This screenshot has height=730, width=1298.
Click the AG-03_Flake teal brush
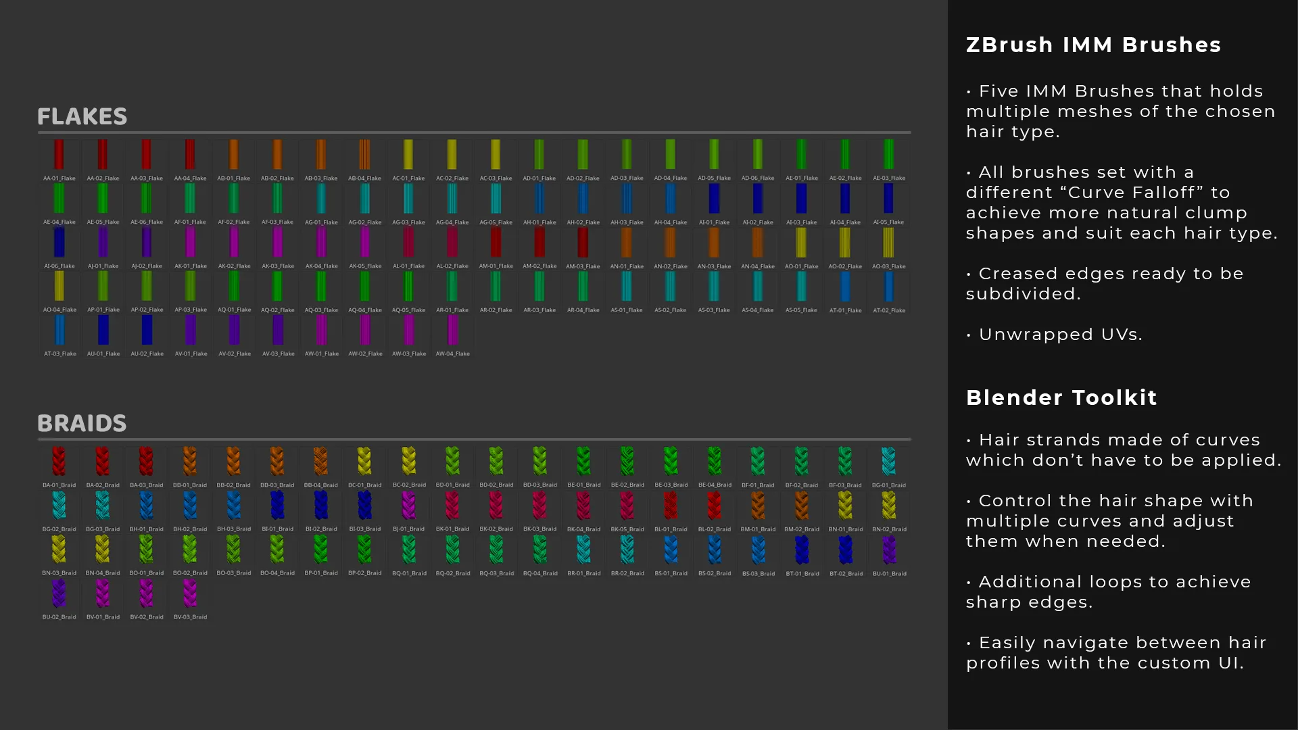point(408,199)
